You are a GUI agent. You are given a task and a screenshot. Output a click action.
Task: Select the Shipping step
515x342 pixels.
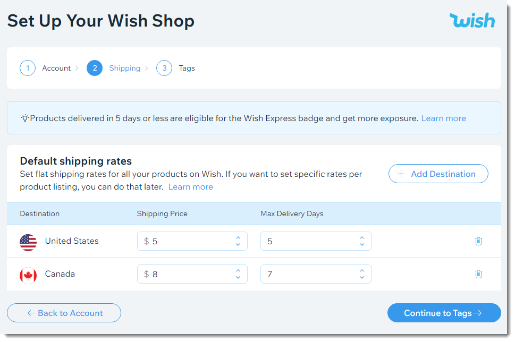[x=124, y=68]
